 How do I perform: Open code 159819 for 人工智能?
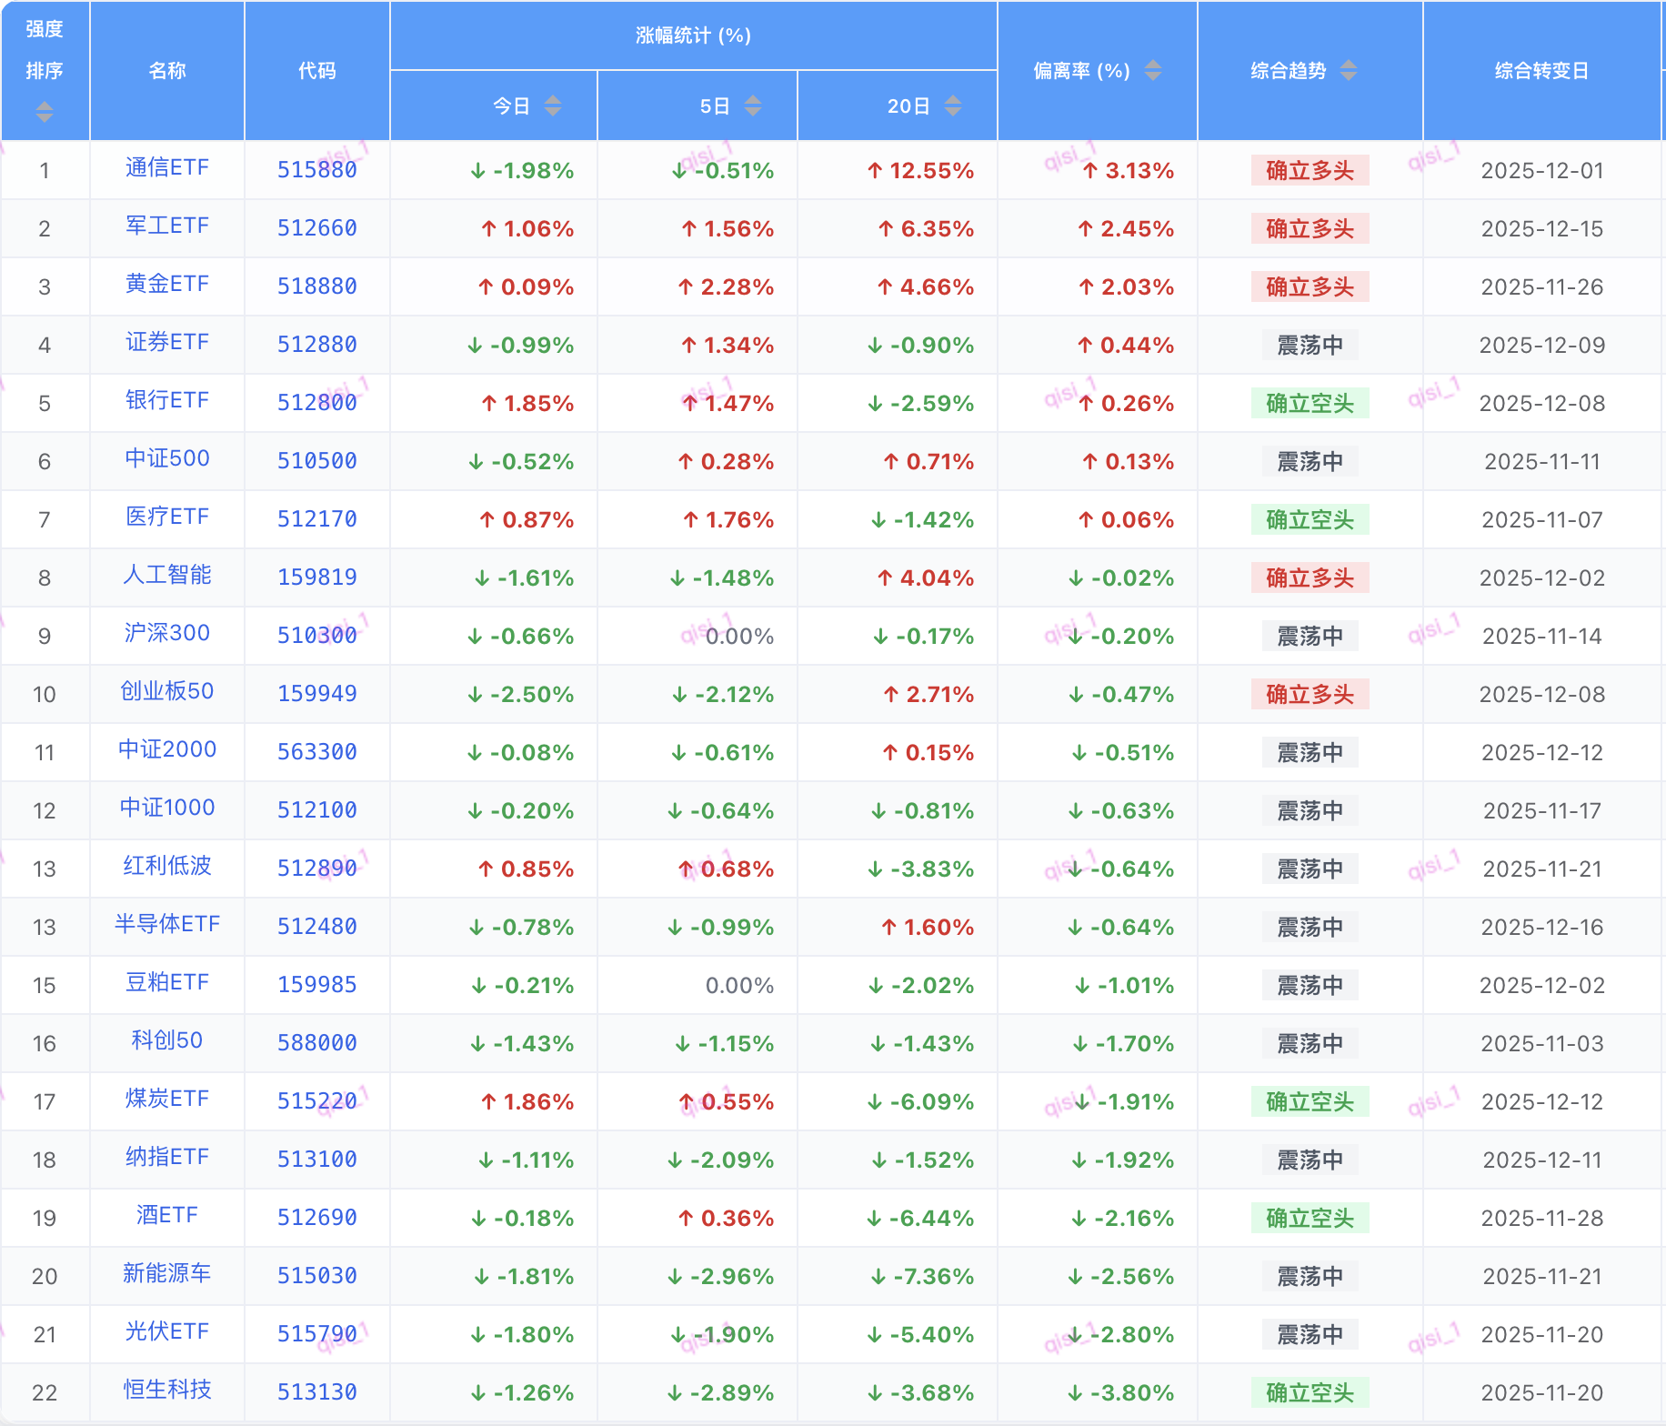(316, 577)
